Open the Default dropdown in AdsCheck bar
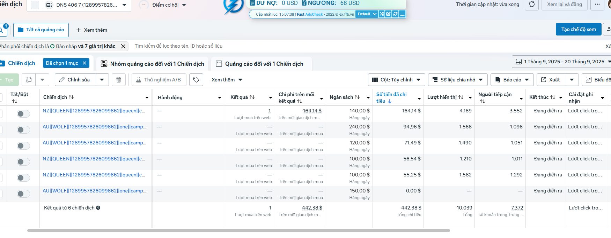The width and height of the screenshot is (611, 238). point(367,14)
